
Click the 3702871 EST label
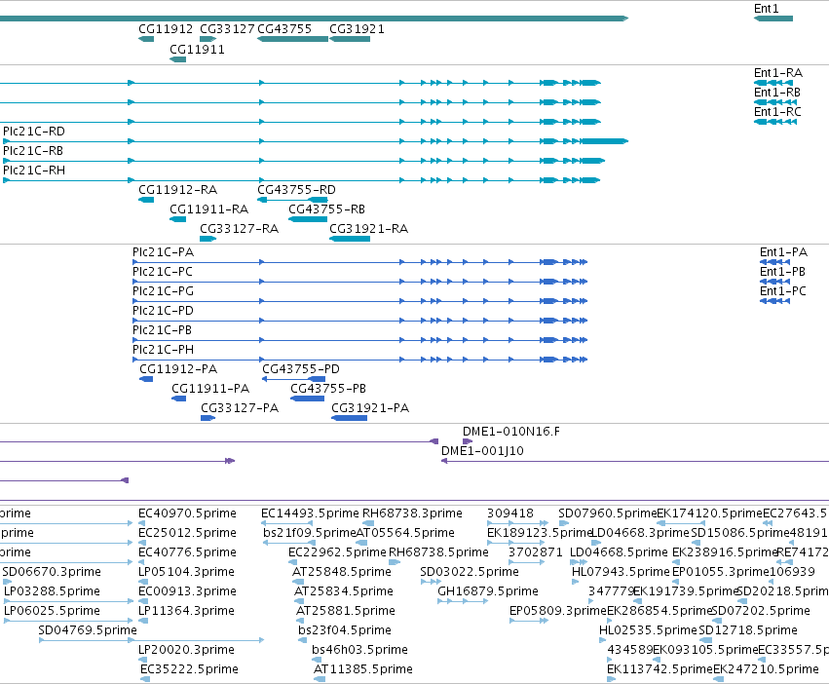(x=536, y=552)
